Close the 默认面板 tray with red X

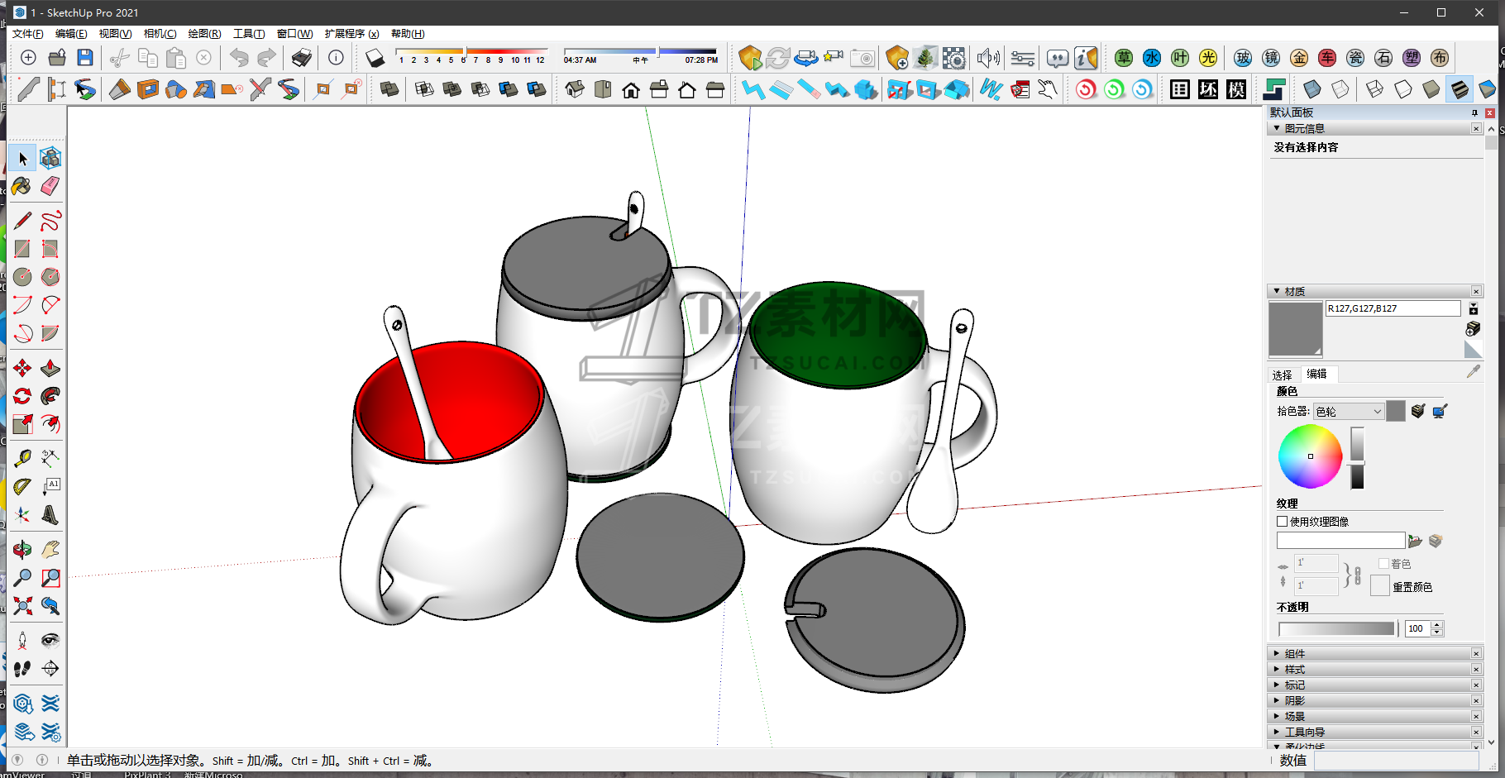point(1489,112)
